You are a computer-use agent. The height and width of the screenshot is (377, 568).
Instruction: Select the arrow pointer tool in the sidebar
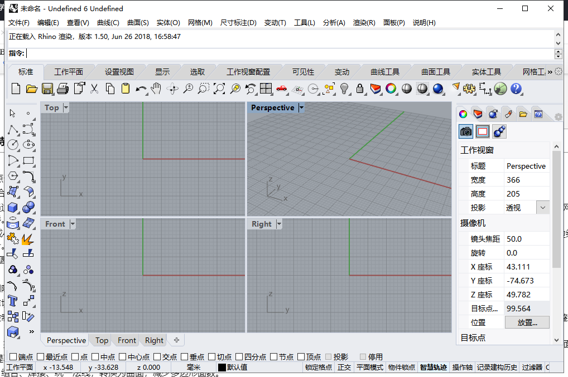13,113
